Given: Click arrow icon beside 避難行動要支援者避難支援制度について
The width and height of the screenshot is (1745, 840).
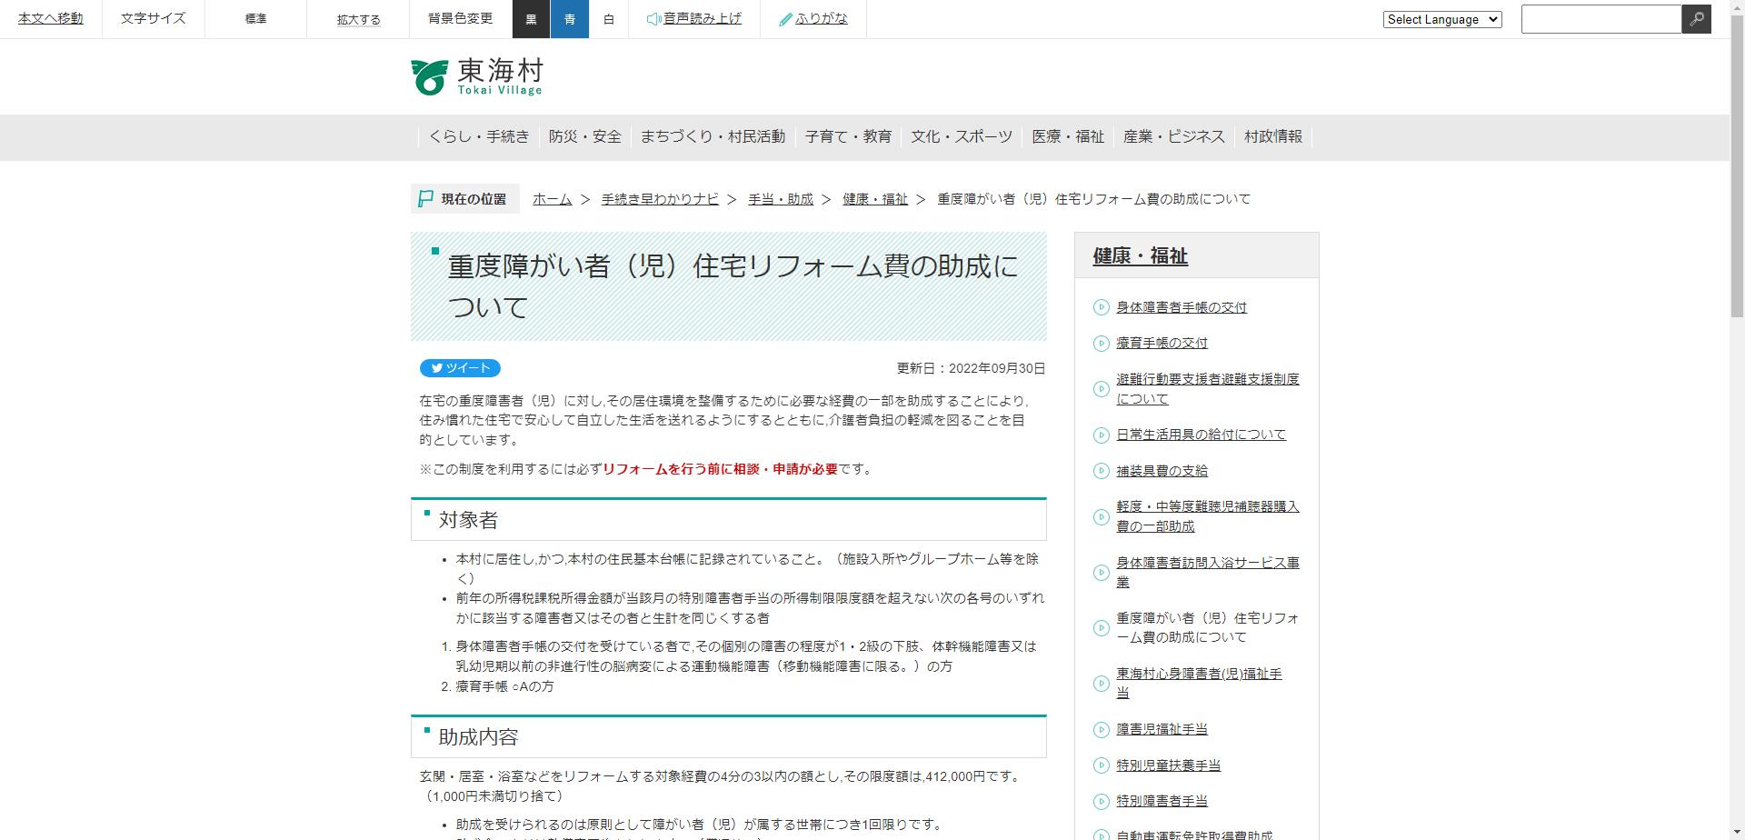Looking at the screenshot, I should click(x=1102, y=389).
